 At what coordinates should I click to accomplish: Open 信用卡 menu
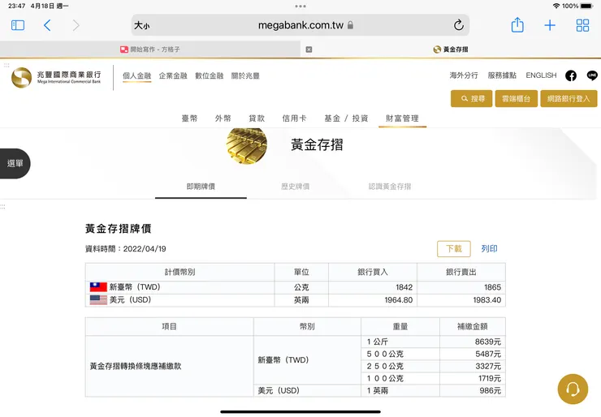[x=294, y=118]
